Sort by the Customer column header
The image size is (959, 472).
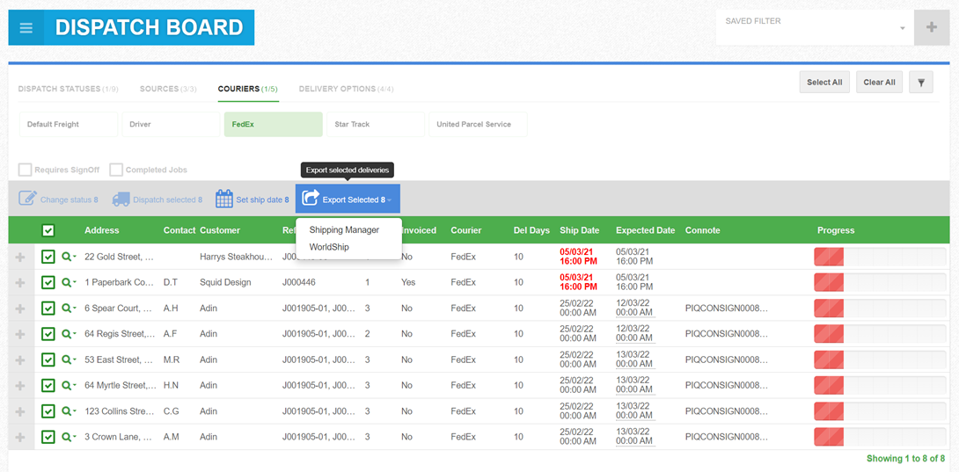tap(220, 230)
